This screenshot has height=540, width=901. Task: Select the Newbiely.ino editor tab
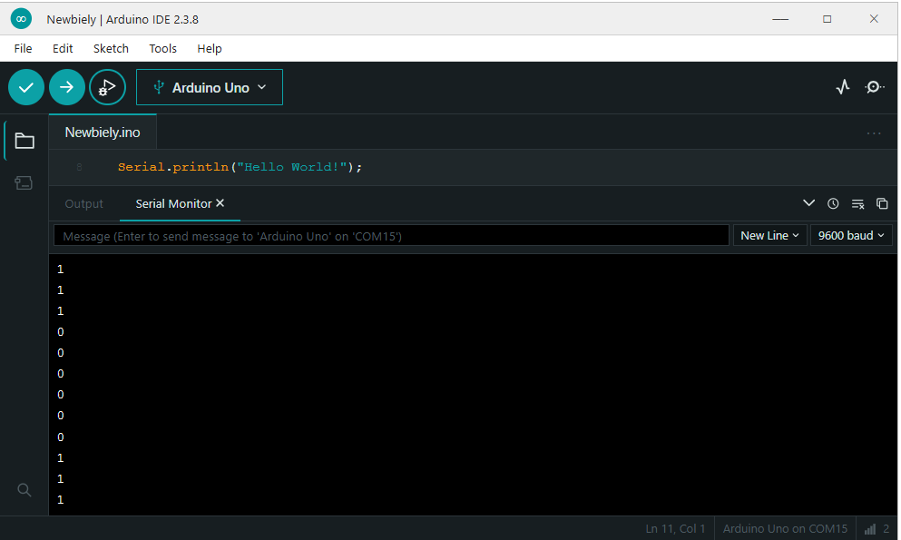click(x=103, y=133)
